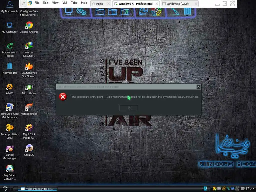Click the VMware pin toolbar icon
Viewport: 256px width, 192px height.
coord(24,3)
